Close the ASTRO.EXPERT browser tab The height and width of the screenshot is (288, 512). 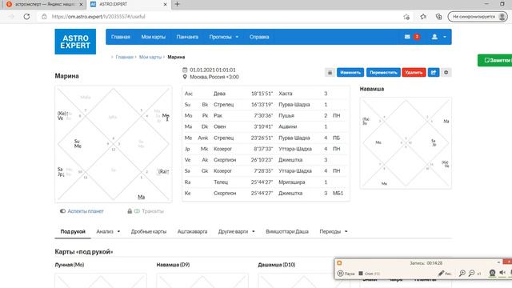click(166, 4)
